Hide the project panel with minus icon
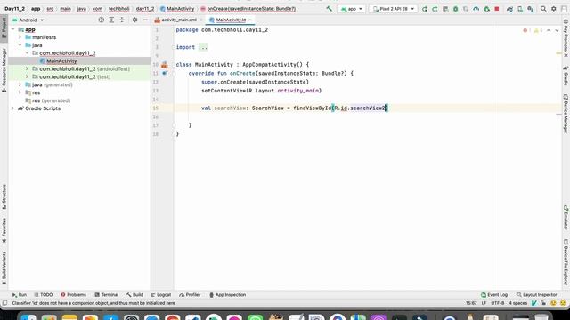 click(x=145, y=20)
